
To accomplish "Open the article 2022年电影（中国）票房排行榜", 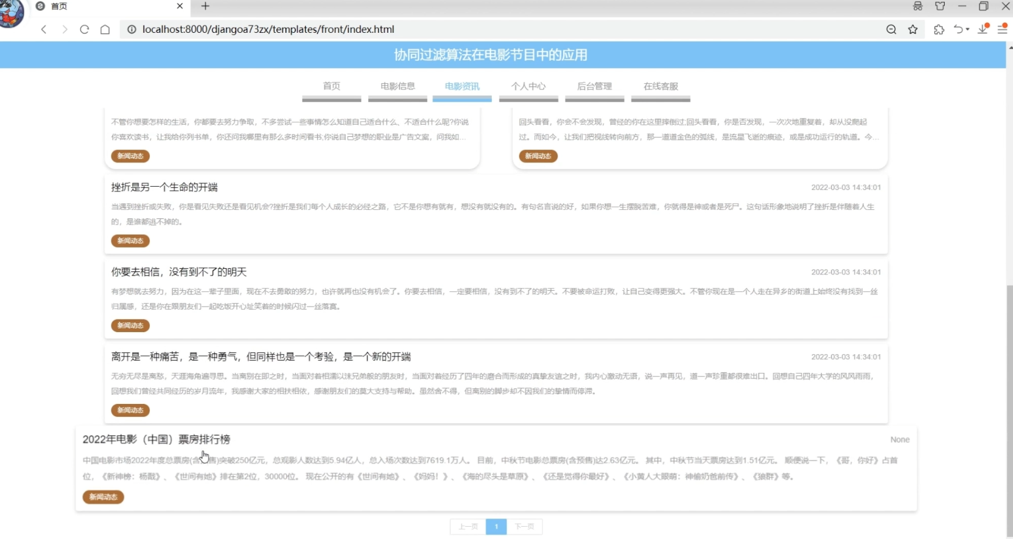I will click(x=156, y=439).
